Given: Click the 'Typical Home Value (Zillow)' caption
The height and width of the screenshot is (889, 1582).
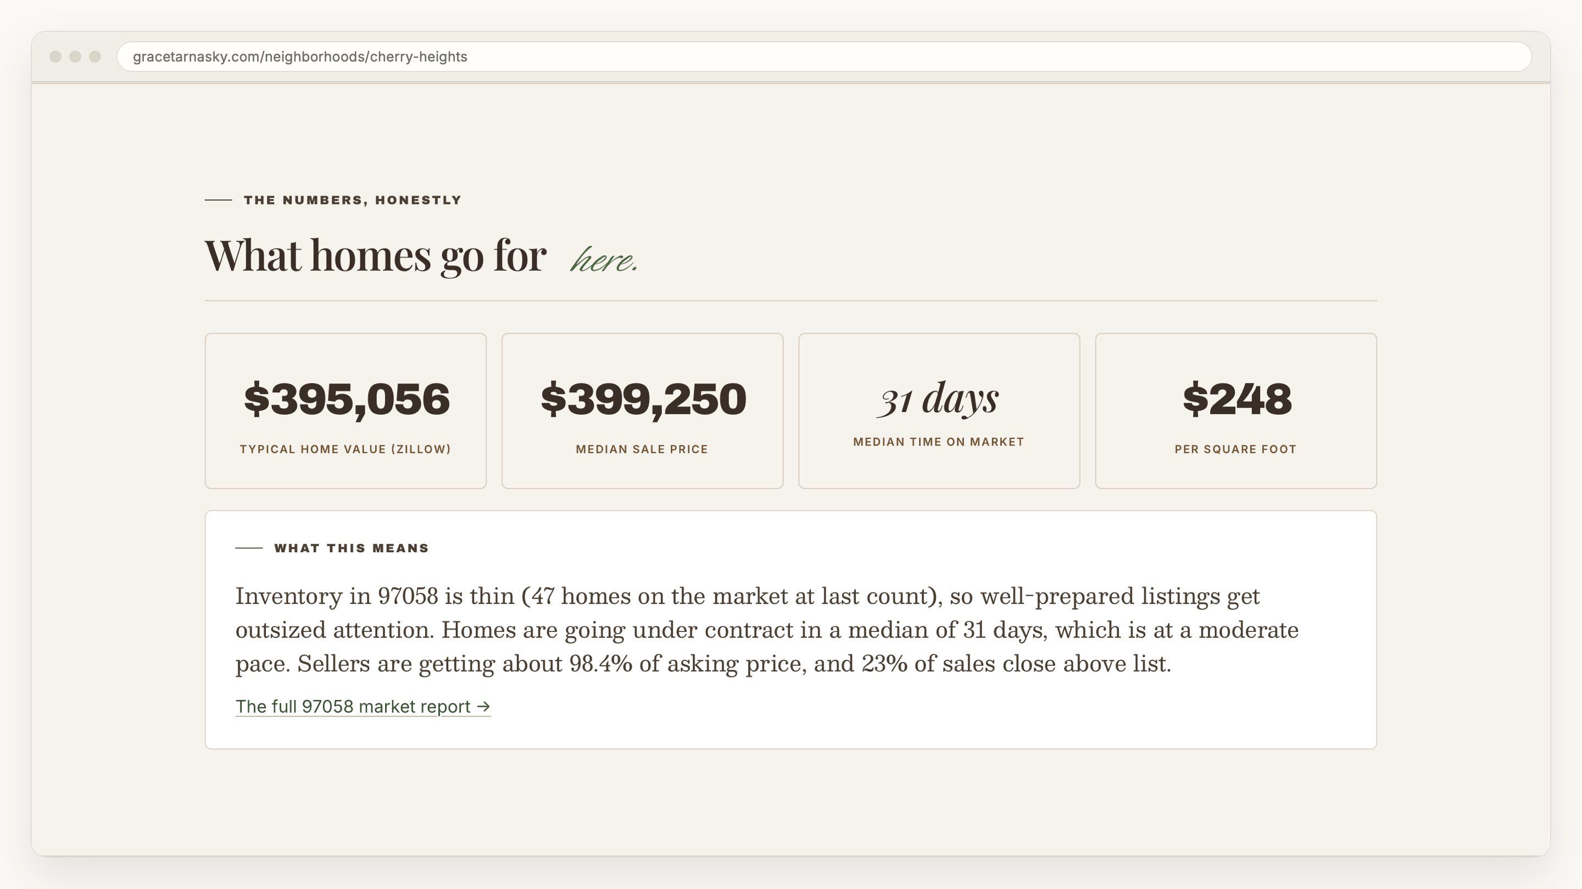Looking at the screenshot, I should [345, 449].
